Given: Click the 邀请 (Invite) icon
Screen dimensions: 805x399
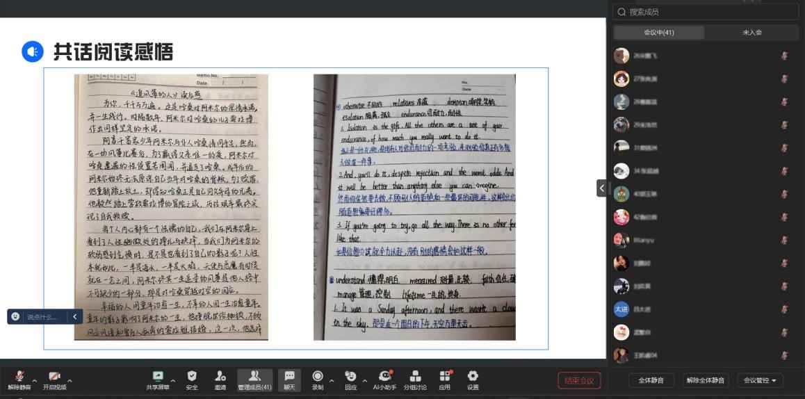Looking at the screenshot, I should pyautogui.click(x=220, y=376).
